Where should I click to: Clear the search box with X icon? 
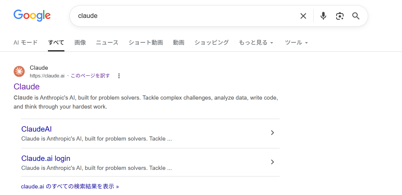click(x=303, y=16)
